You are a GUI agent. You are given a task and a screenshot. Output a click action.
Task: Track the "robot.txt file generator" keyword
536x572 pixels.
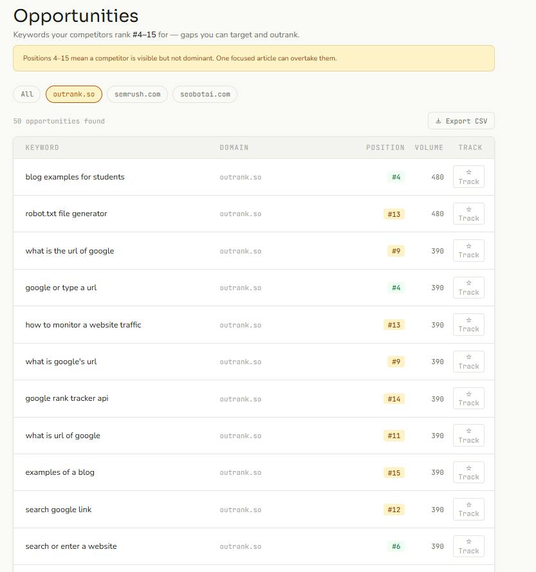coord(468,214)
